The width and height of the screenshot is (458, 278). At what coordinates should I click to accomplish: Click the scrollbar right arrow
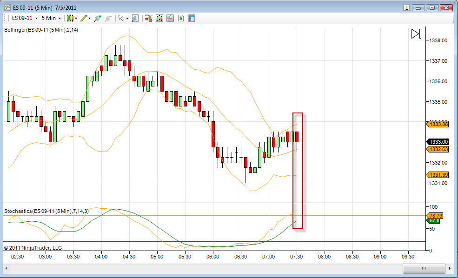click(450, 268)
